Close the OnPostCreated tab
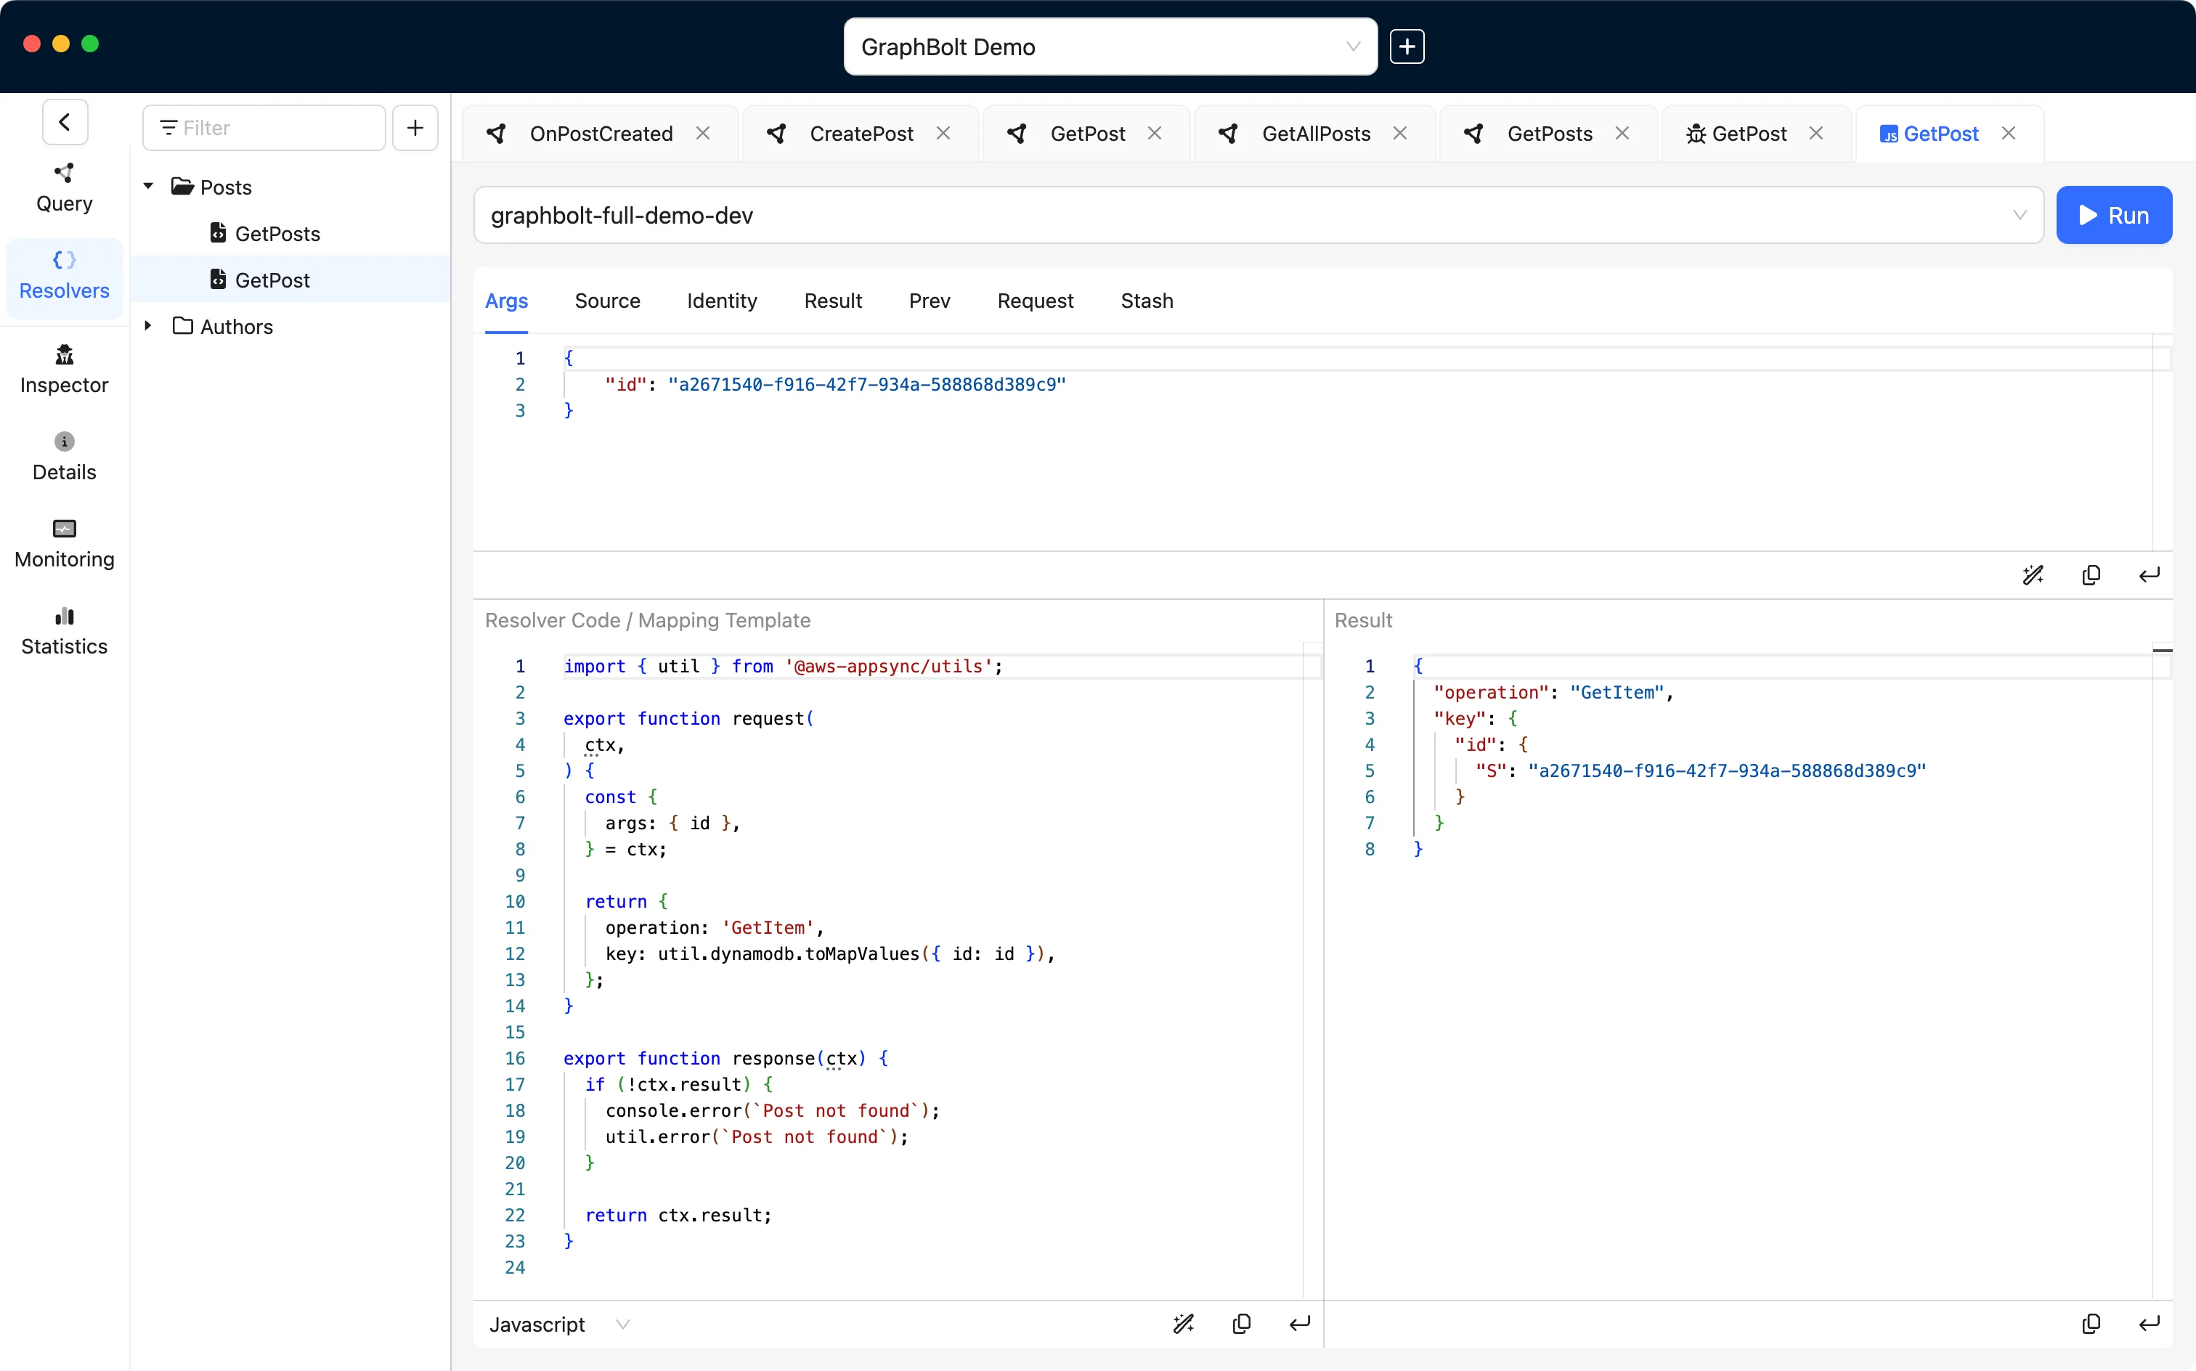Image resolution: width=2196 pixels, height=1371 pixels. tap(703, 134)
